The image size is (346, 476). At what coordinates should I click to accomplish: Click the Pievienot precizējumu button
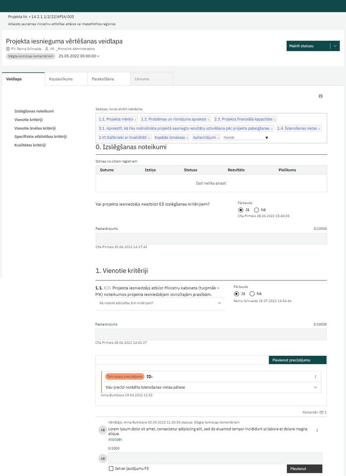[x=297, y=360]
